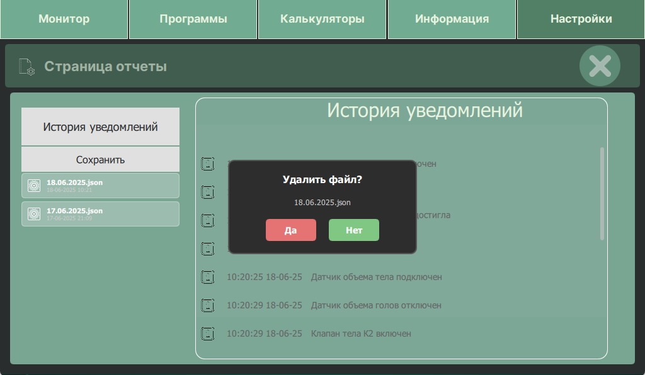Click icon beside Датчик объема голов отключен
Viewport: 645px width, 375px height.
(208, 305)
